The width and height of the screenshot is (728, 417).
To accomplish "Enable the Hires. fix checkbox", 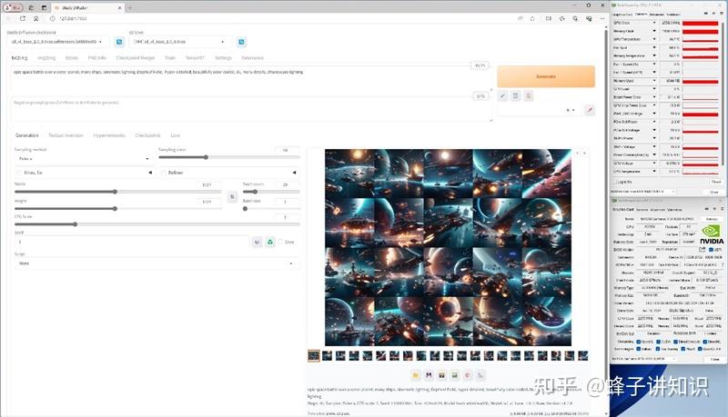I will click(x=19, y=173).
